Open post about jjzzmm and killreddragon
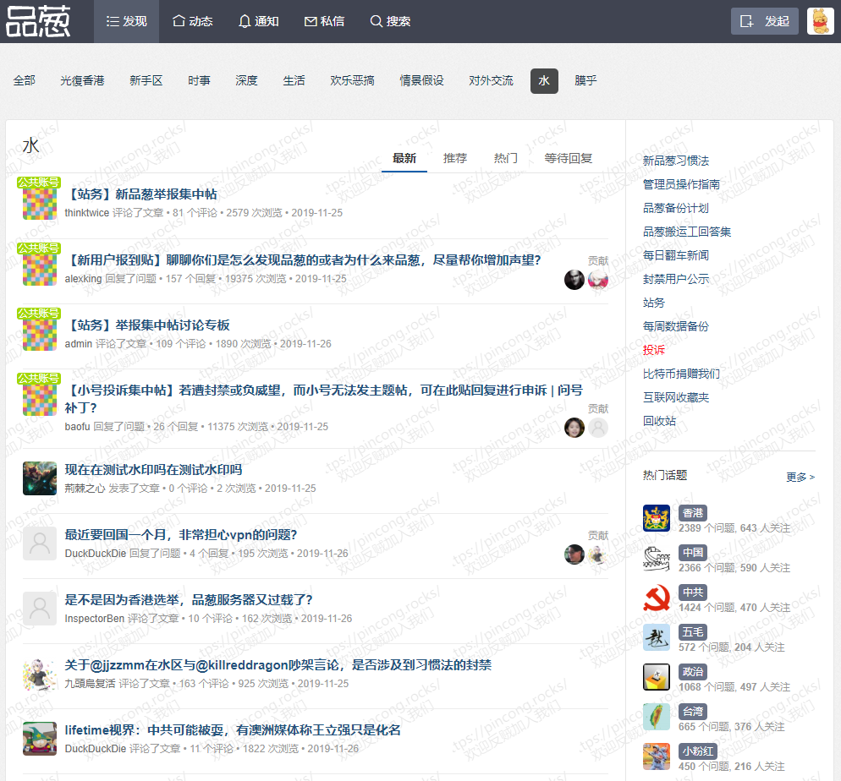 pos(278,664)
